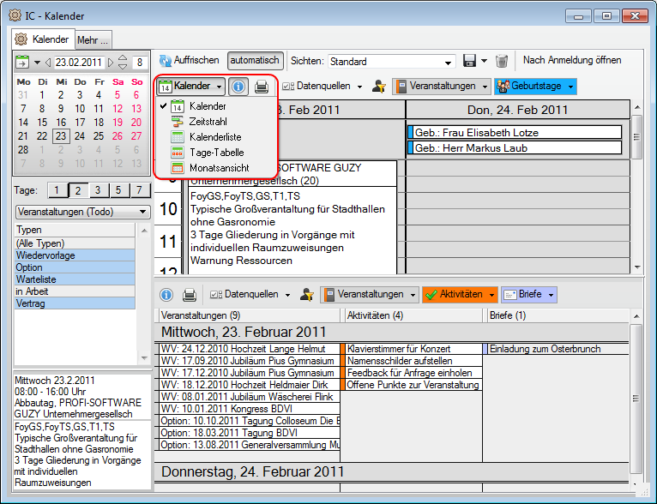This screenshot has height=504, width=657.
Task: Click the Auffrischen refresh icon
Action: point(165,61)
